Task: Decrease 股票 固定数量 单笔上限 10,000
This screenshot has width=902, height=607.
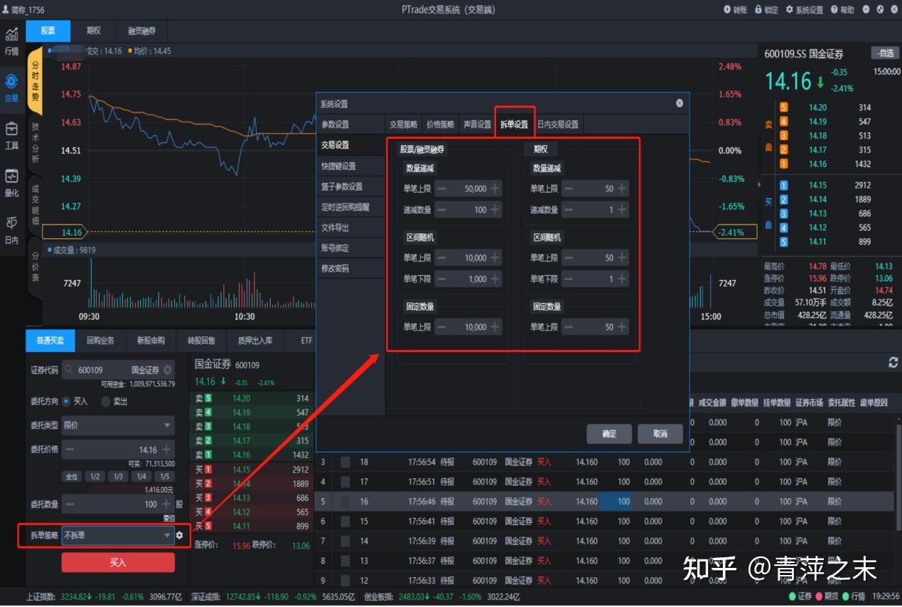Action: (x=441, y=327)
